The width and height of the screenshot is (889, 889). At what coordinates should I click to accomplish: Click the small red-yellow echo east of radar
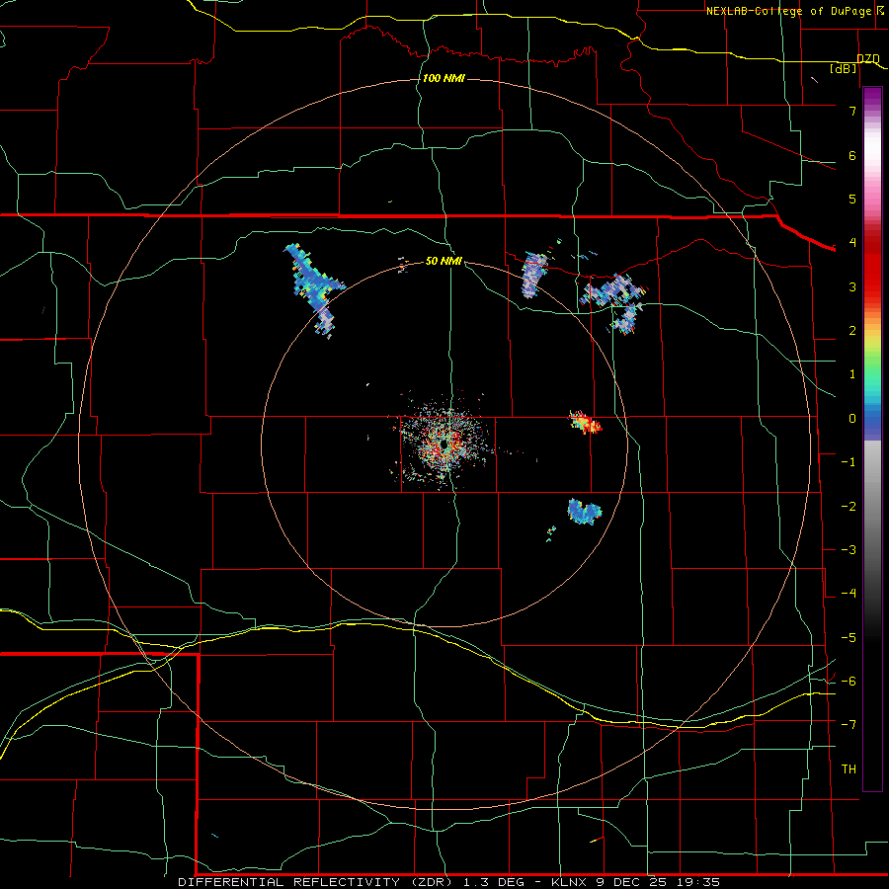585,423
